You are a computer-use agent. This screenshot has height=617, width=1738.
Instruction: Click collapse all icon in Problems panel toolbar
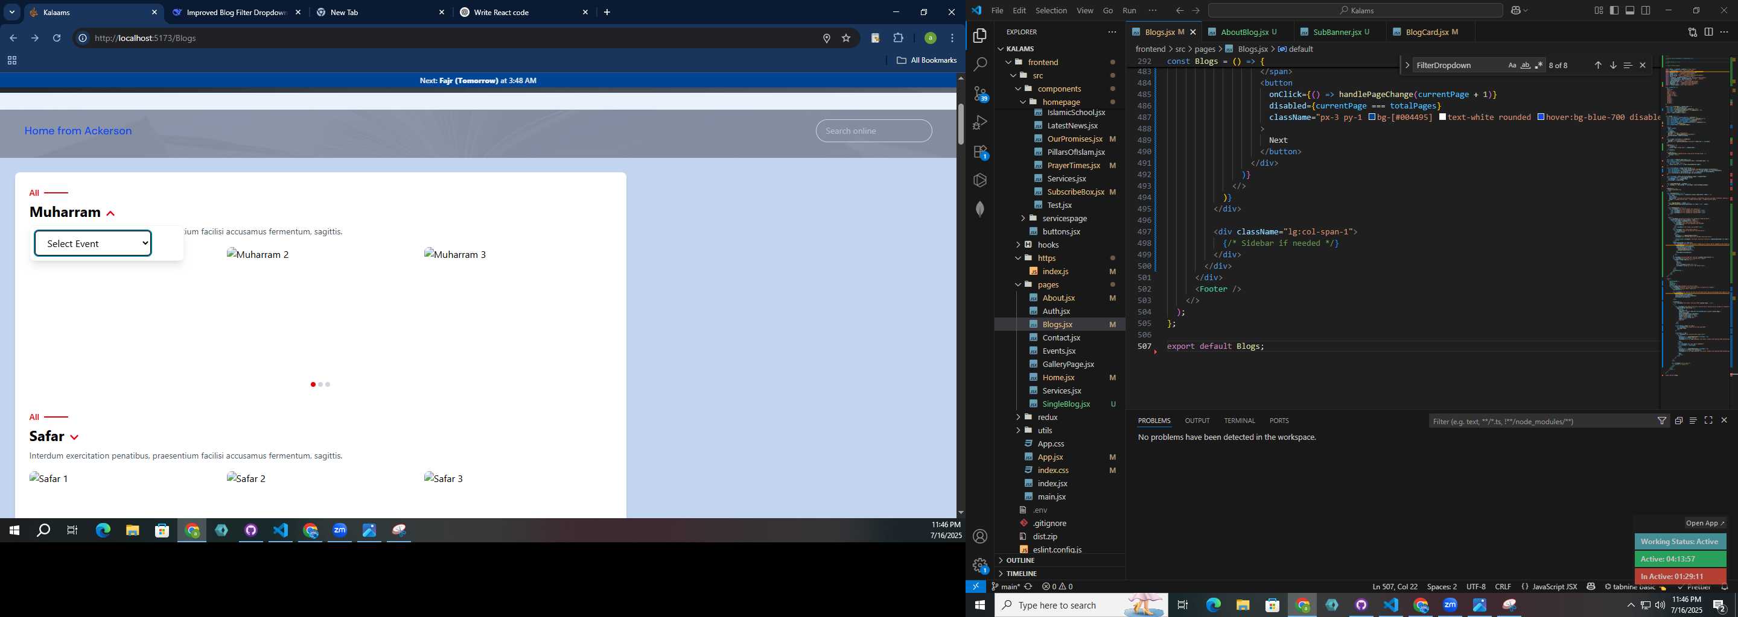coord(1678,421)
